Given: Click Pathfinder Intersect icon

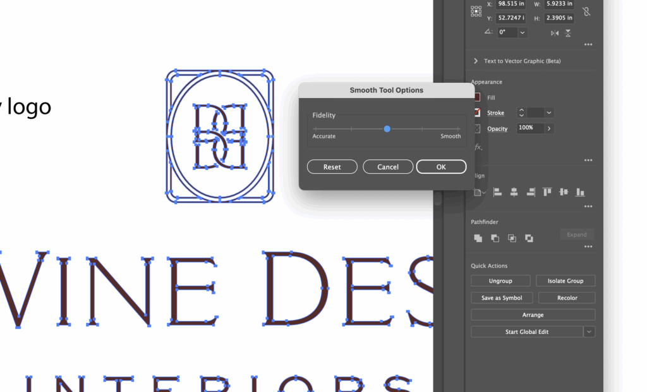Looking at the screenshot, I should (x=512, y=238).
